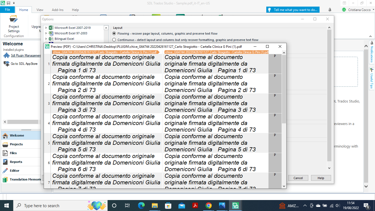
Task: Select the Flowing layout radio button
Action: point(114,34)
